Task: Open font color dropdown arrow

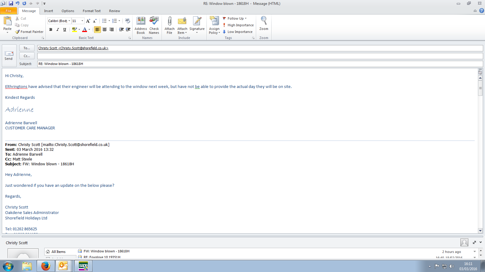Action: 89,29
